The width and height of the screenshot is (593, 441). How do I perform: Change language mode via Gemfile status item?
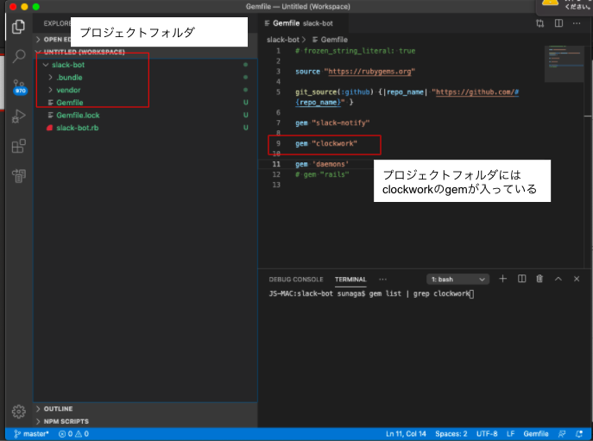pos(536,434)
